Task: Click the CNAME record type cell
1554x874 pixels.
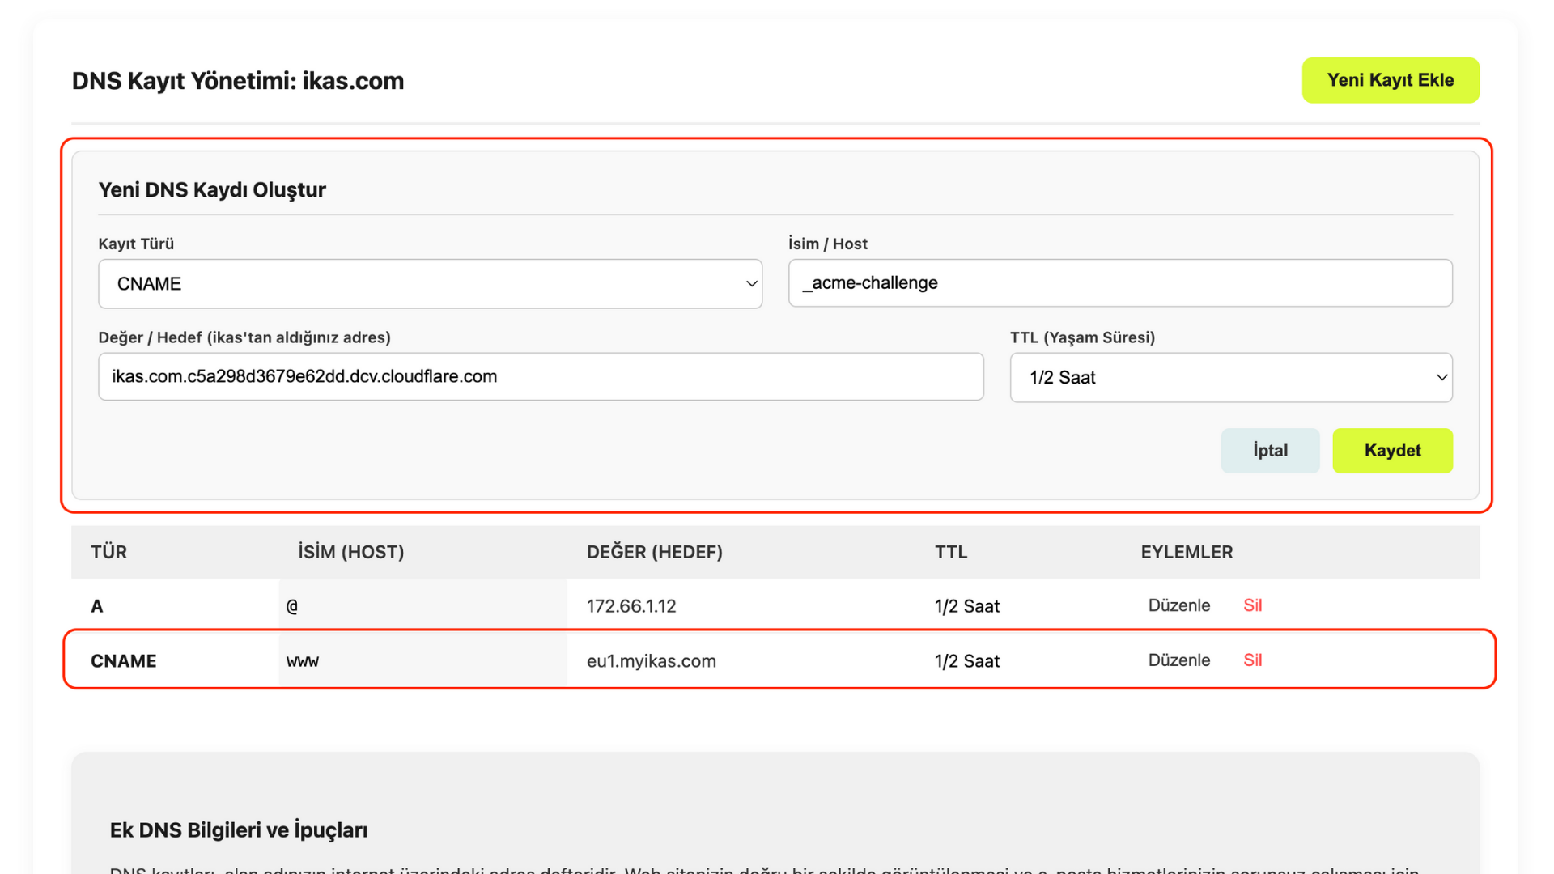Action: pyautogui.click(x=124, y=661)
